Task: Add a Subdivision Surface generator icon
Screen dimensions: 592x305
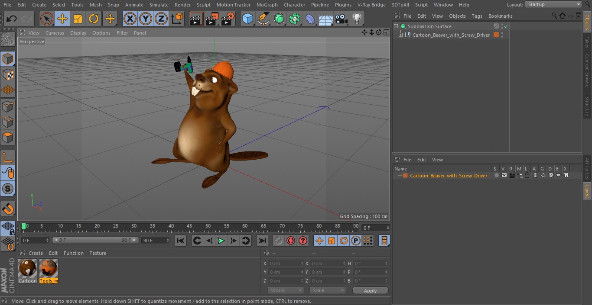Action: (x=279, y=19)
